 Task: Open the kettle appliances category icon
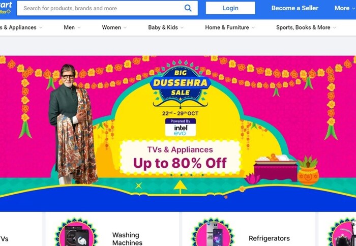(342, 232)
